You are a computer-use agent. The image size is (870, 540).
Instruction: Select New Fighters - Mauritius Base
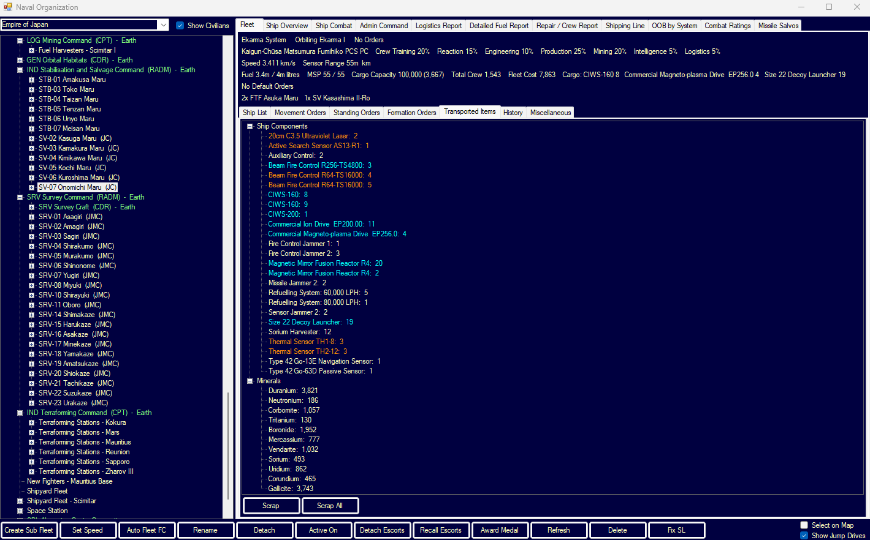click(70, 481)
